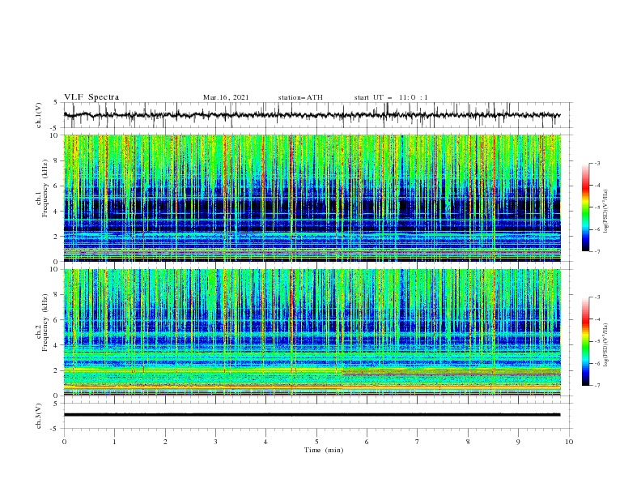Click the "-5" label on ch.2 color bar
641x496 pixels.
[596, 341]
